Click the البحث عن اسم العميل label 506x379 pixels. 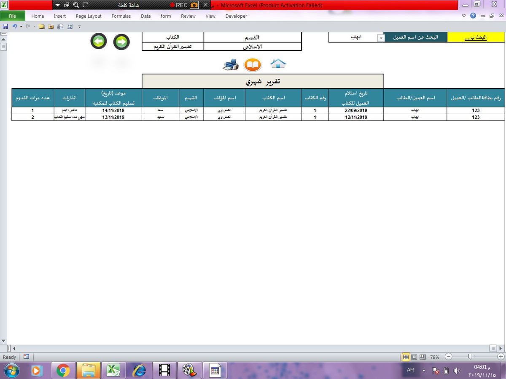(x=415, y=37)
